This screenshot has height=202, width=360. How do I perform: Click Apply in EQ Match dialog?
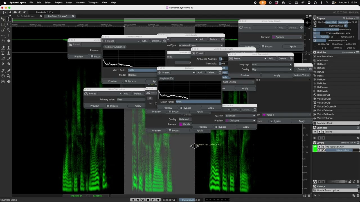(x=211, y=108)
